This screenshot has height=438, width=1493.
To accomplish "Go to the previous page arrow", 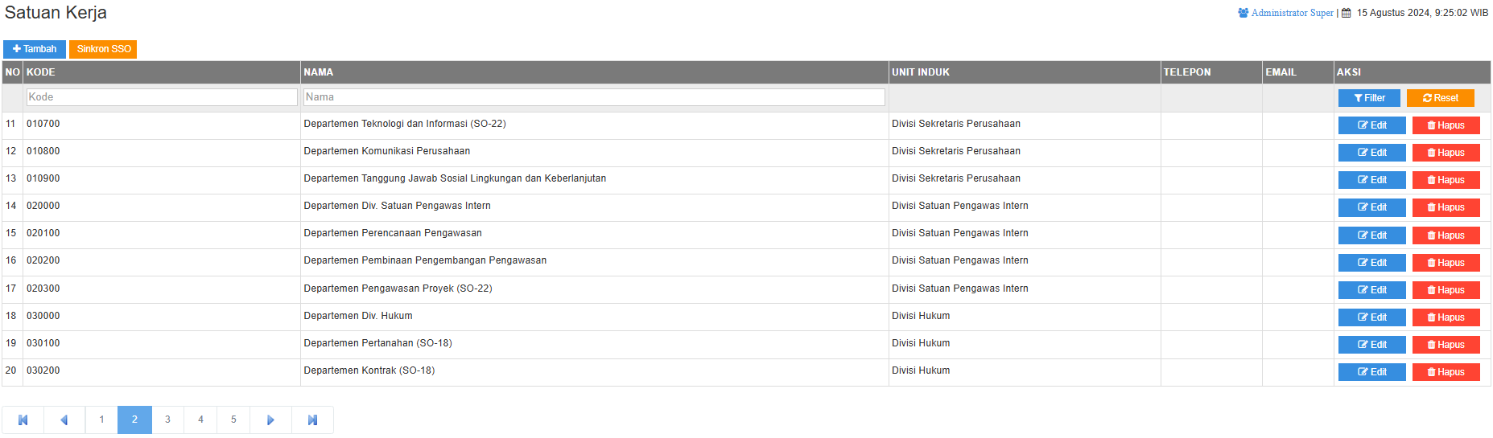I will (x=64, y=420).
